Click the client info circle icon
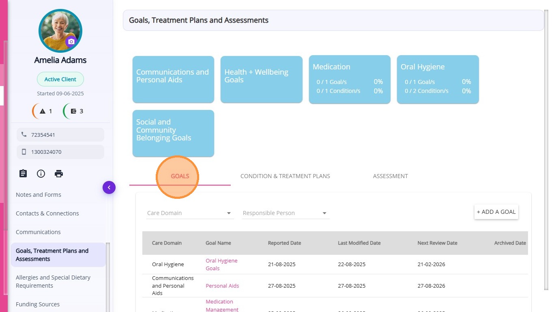 tap(41, 174)
